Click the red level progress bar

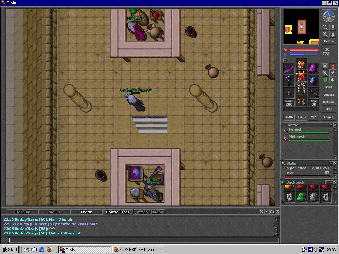pyautogui.click(x=307, y=176)
